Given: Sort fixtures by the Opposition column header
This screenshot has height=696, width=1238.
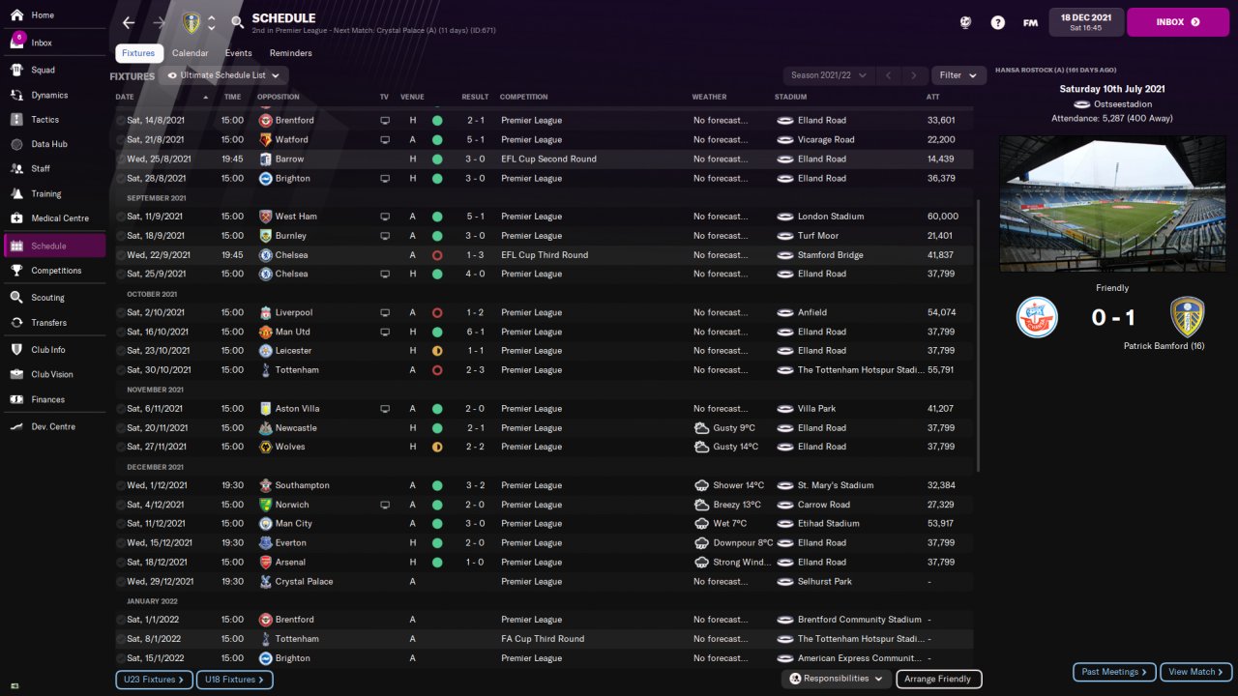Looking at the screenshot, I should coord(279,97).
